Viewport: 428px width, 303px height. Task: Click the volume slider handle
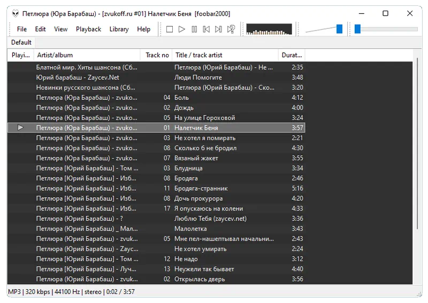tap(339, 29)
